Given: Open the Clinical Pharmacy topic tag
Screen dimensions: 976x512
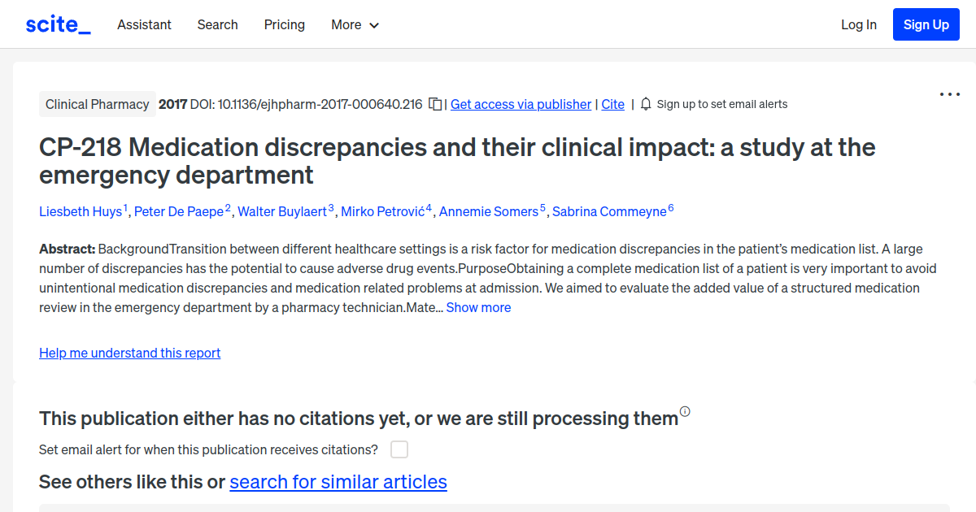Looking at the screenshot, I should 97,104.
